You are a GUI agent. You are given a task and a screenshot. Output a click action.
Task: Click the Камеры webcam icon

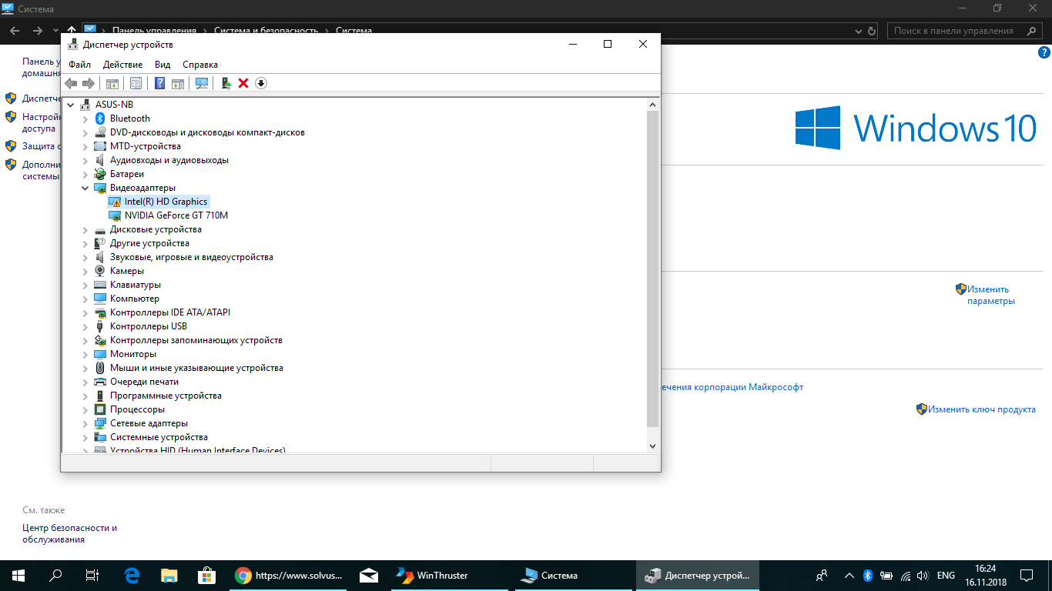[x=99, y=271]
